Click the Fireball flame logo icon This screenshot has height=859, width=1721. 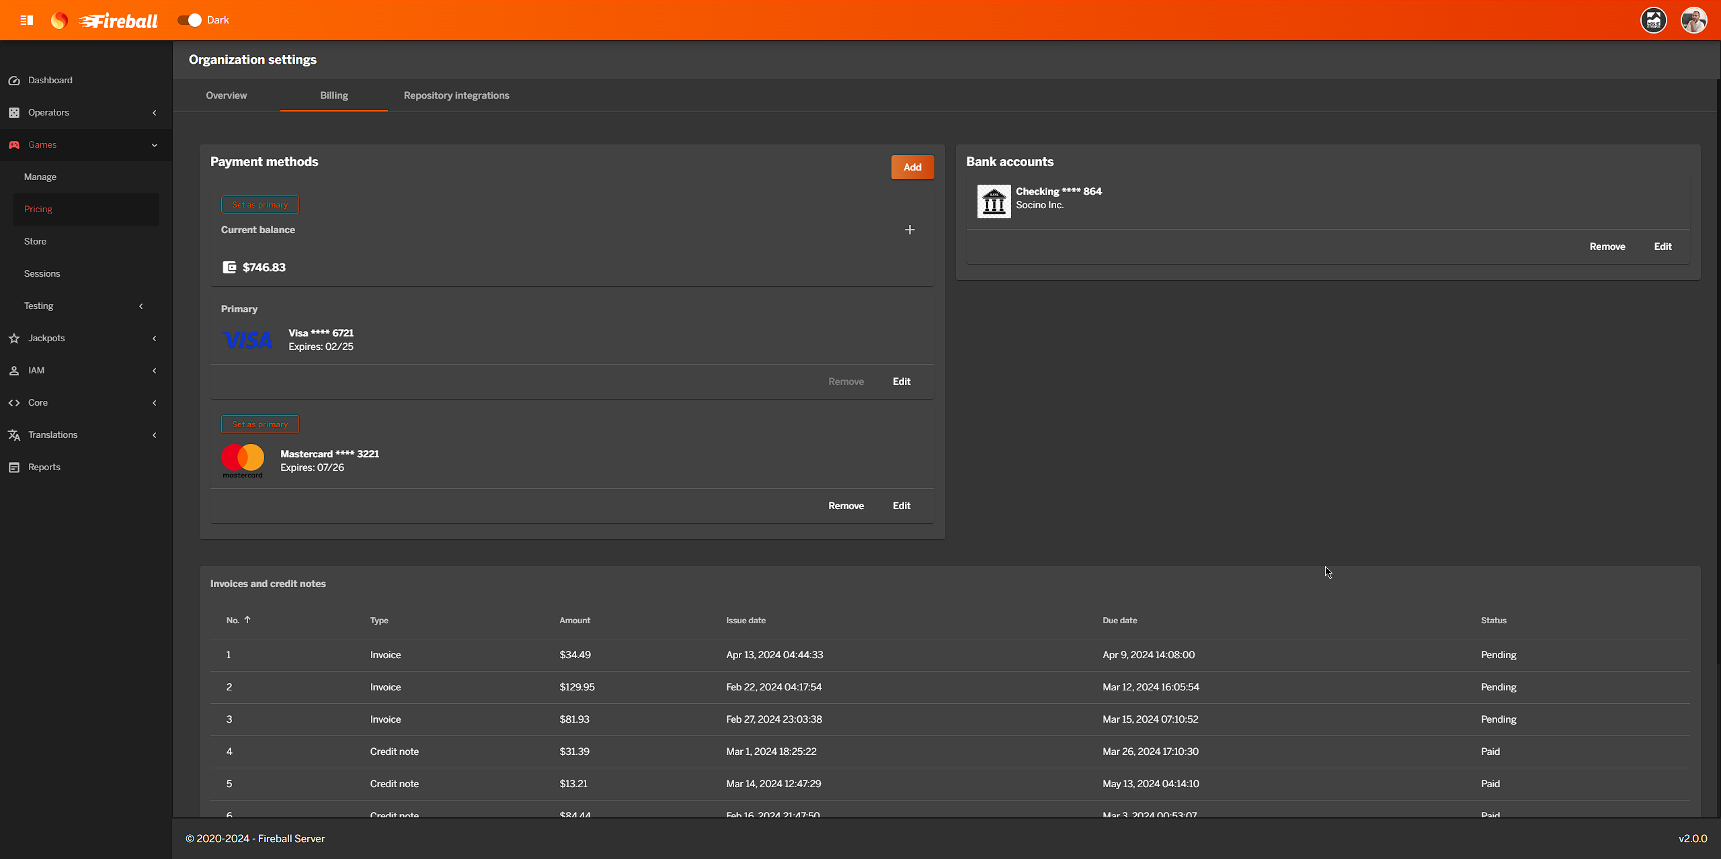pos(59,20)
